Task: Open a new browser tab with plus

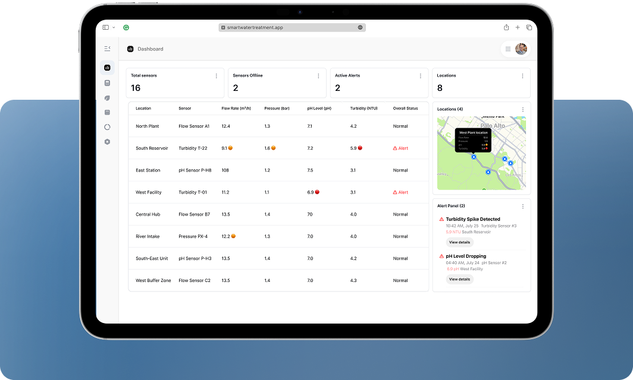Action: [518, 27]
